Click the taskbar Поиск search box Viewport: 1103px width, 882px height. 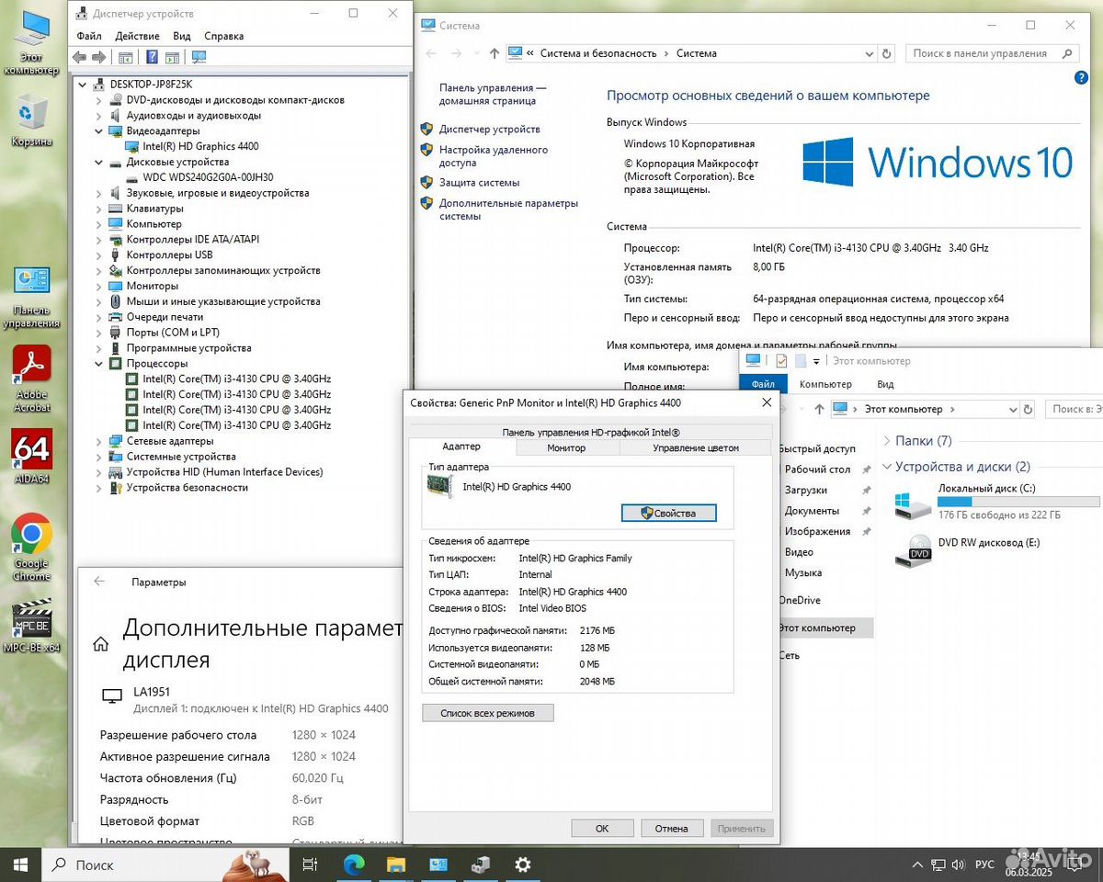point(165,865)
